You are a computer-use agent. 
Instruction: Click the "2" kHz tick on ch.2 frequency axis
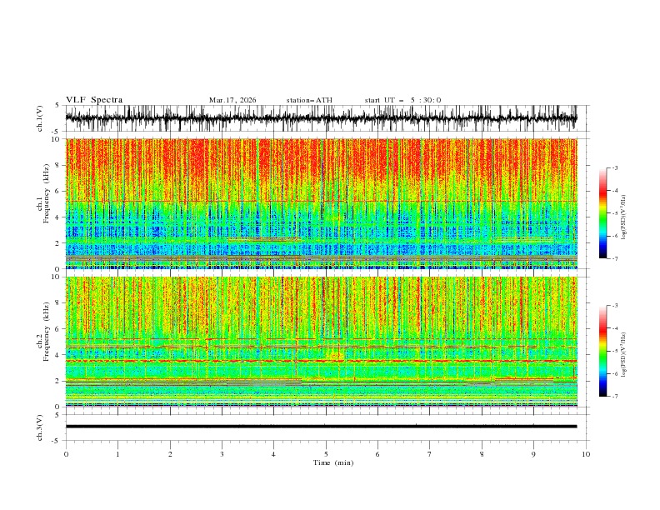point(59,381)
